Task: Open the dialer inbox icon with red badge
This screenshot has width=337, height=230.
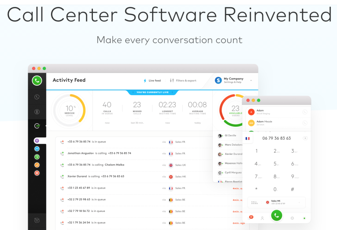Action: (x=251, y=217)
